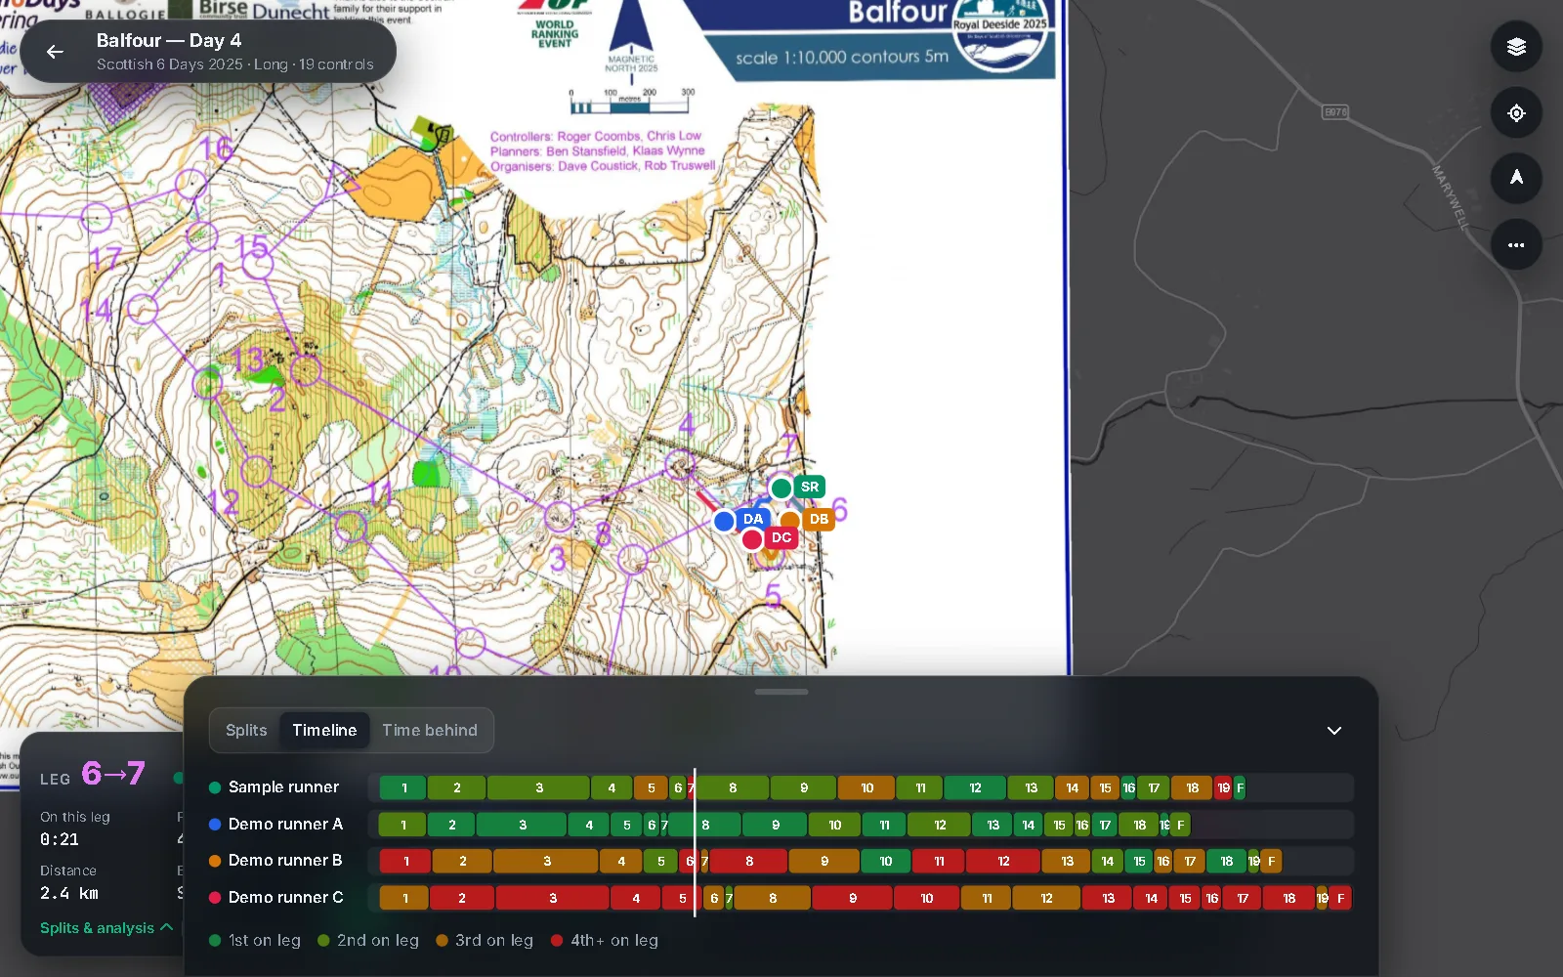Center map with the locate button
1563x977 pixels.
click(1516, 113)
